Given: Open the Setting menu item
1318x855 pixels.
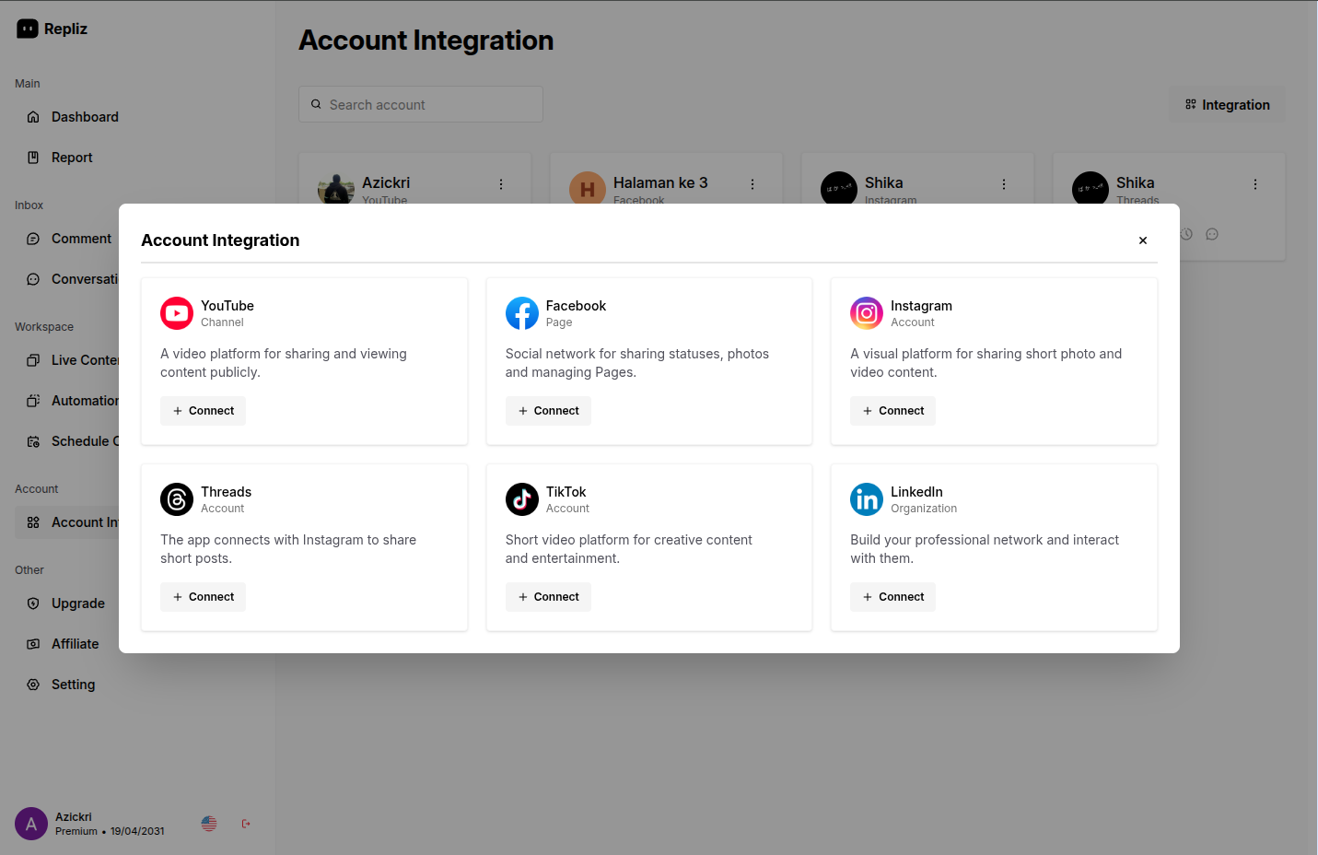Looking at the screenshot, I should tap(71, 684).
